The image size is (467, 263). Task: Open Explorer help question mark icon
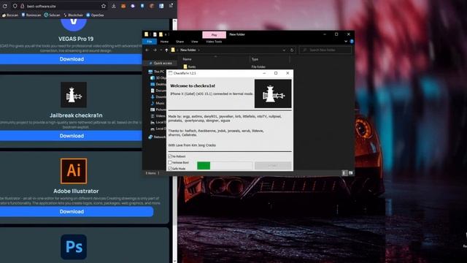tap(352, 42)
